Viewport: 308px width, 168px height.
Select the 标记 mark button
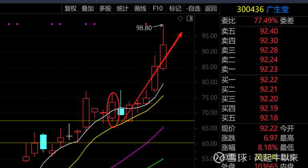pyautogui.click(x=175, y=8)
